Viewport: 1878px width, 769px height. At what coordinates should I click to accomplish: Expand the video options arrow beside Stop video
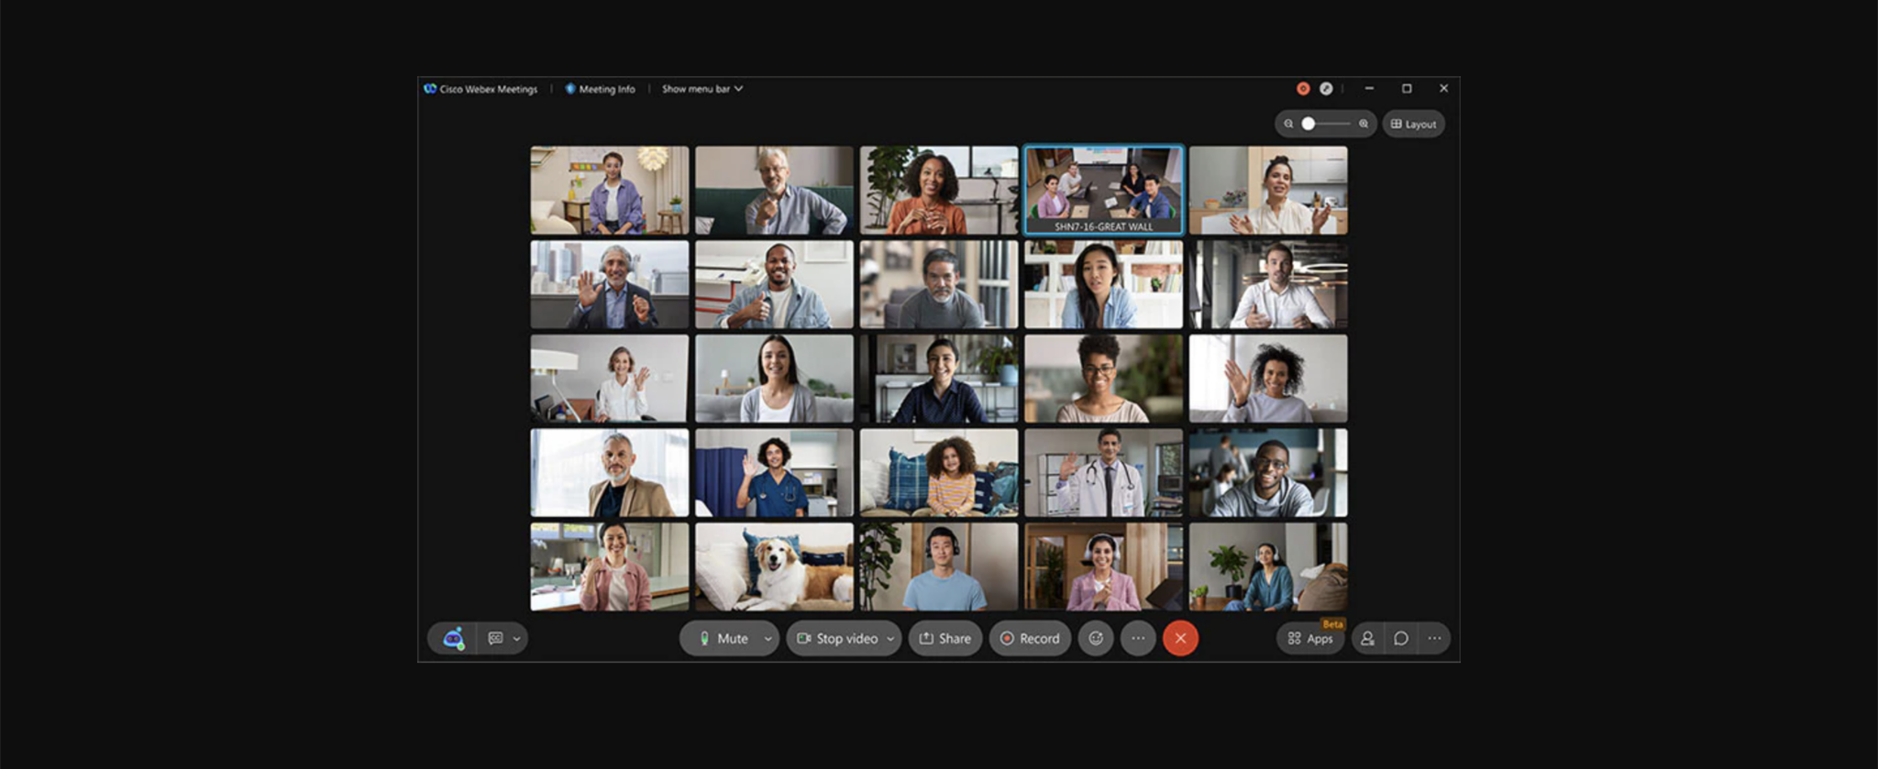(890, 639)
